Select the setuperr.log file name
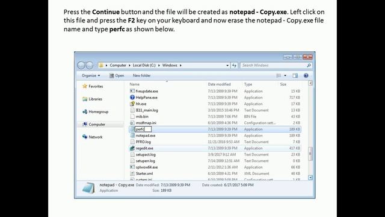This screenshot has height=217, width=385. tap(146, 161)
